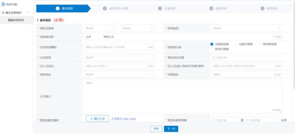Click the 法人/负责人身份证号或护照号 input field
The width and height of the screenshot is (295, 134).
pyautogui.click(x=246, y=66)
